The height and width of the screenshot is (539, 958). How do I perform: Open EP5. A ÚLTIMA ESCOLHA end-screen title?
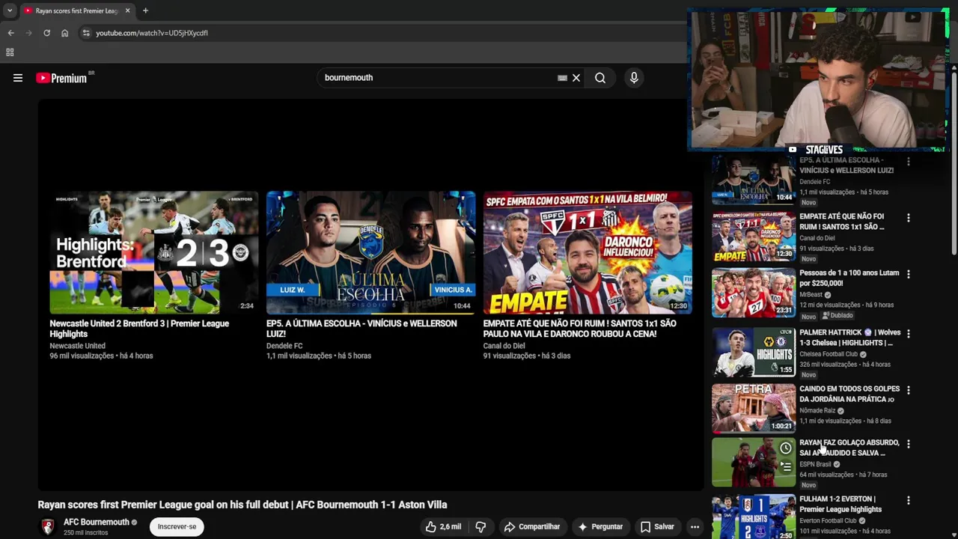click(x=361, y=329)
